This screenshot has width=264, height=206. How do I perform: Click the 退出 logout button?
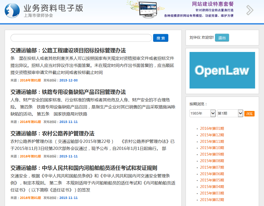(x=222, y=38)
